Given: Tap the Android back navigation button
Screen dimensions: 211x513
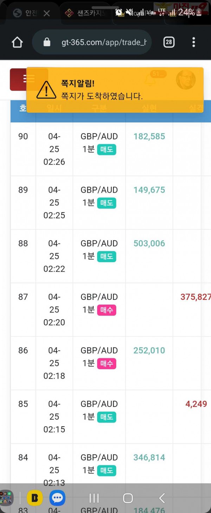Looking at the screenshot, I should 162,498.
